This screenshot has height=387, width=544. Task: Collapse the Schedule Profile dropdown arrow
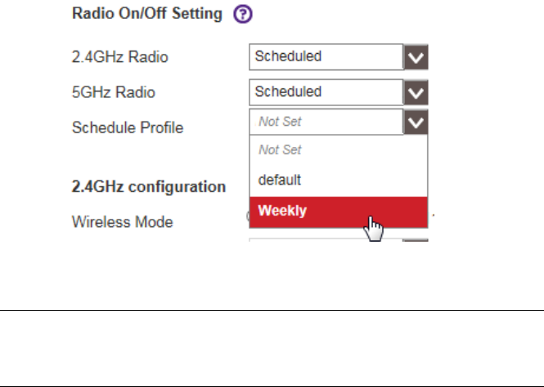click(416, 122)
